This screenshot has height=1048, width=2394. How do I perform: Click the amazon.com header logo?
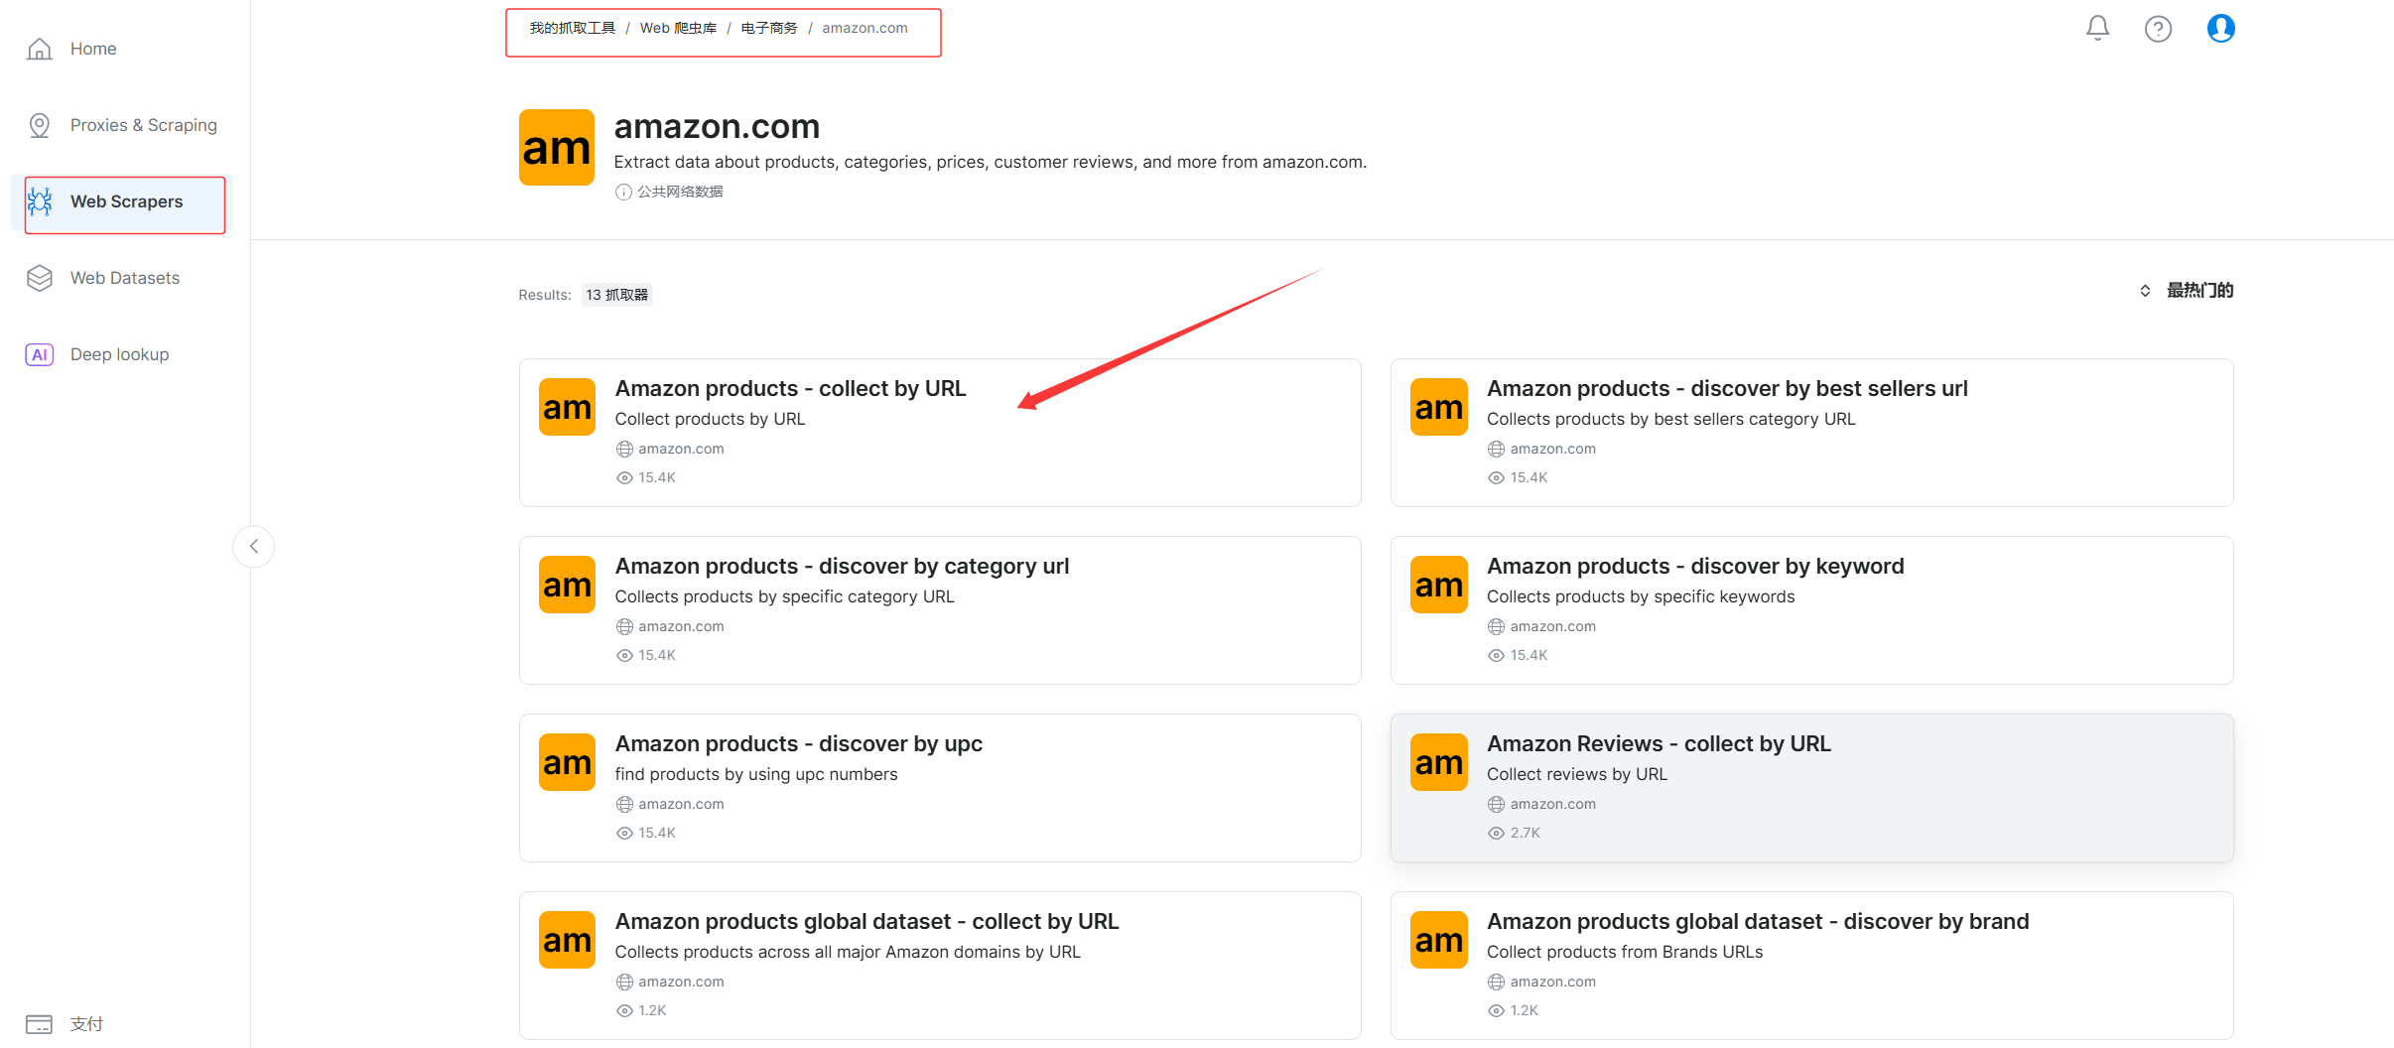[x=557, y=148]
